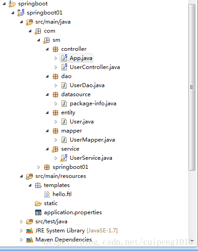198x251 pixels.
Task: Click the com package icon
Action: point(38,31)
